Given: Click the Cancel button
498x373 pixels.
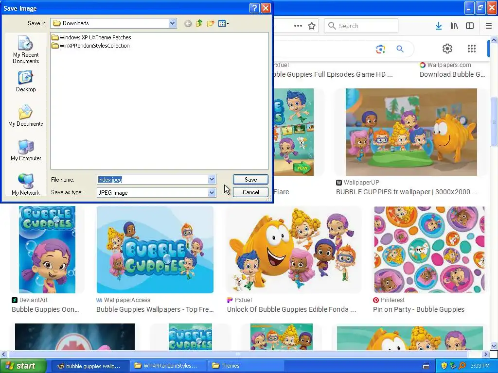Looking at the screenshot, I should coord(250,192).
